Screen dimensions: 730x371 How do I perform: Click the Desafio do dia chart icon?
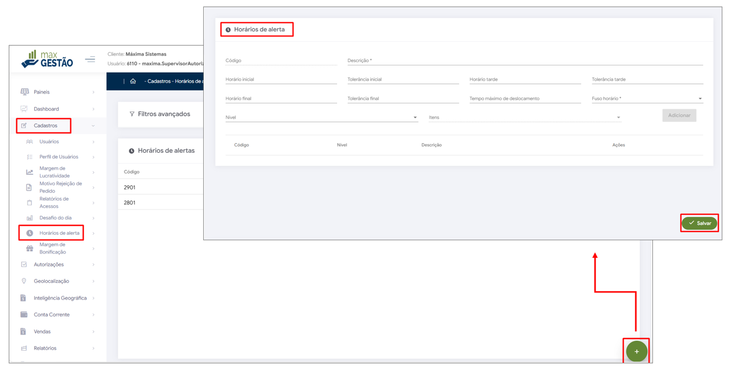coord(30,218)
